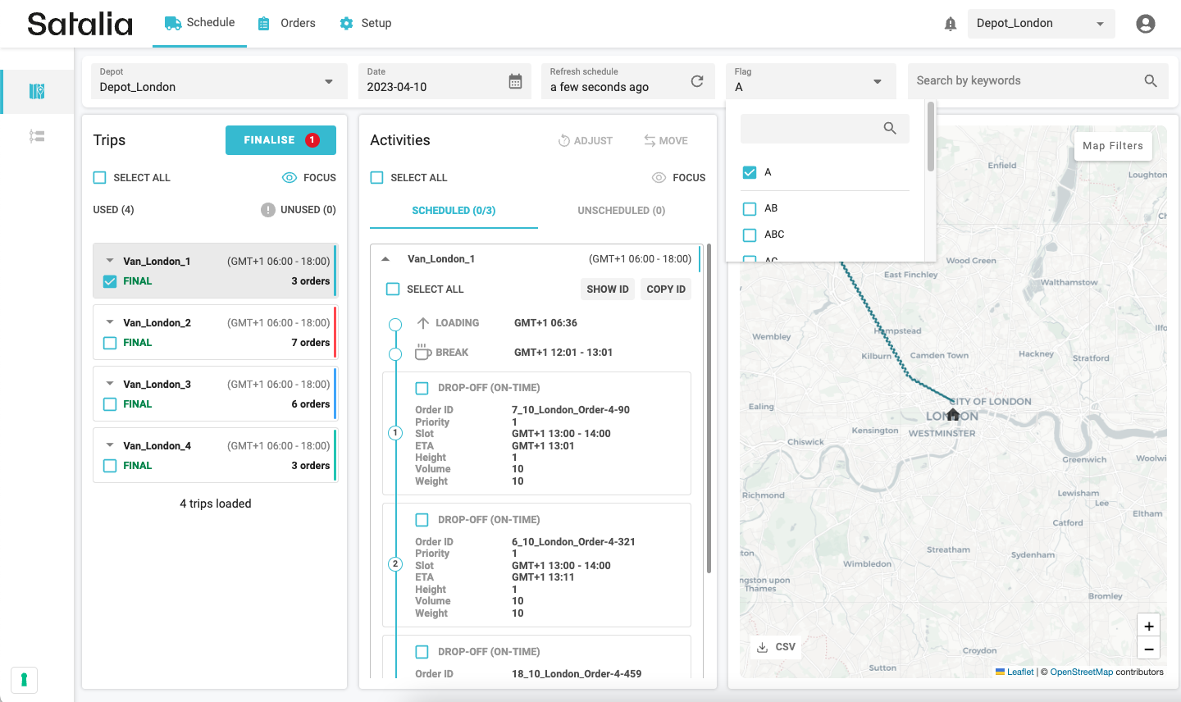Select the map view sidebar icon
1181x702 pixels.
point(37,91)
